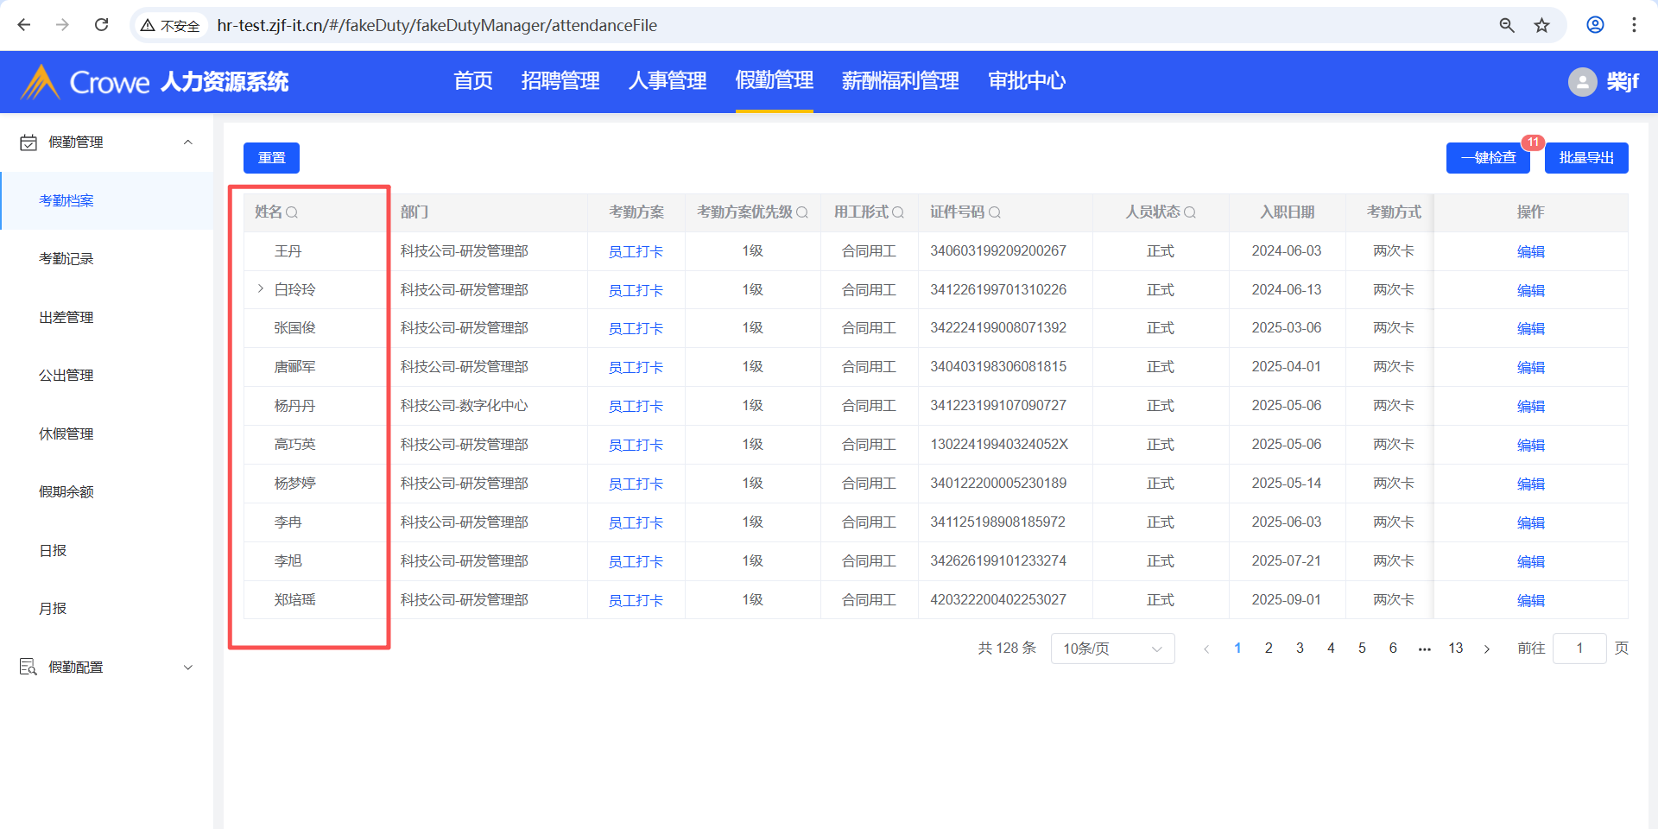Switch to the 薪酬福利管理 top tab

point(900,81)
